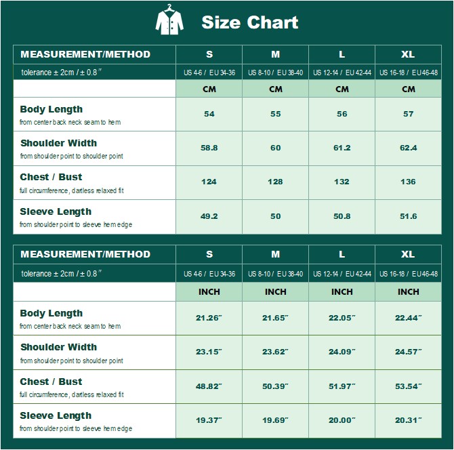Click the Chest / Bust 128 cm value
Image resolution: width=454 pixels, height=450 pixels.
coord(275,182)
